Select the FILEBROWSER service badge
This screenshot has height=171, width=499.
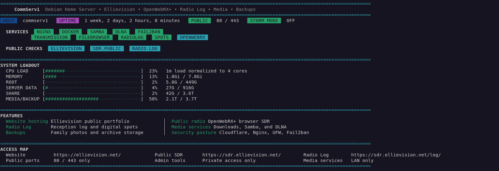[94, 37]
